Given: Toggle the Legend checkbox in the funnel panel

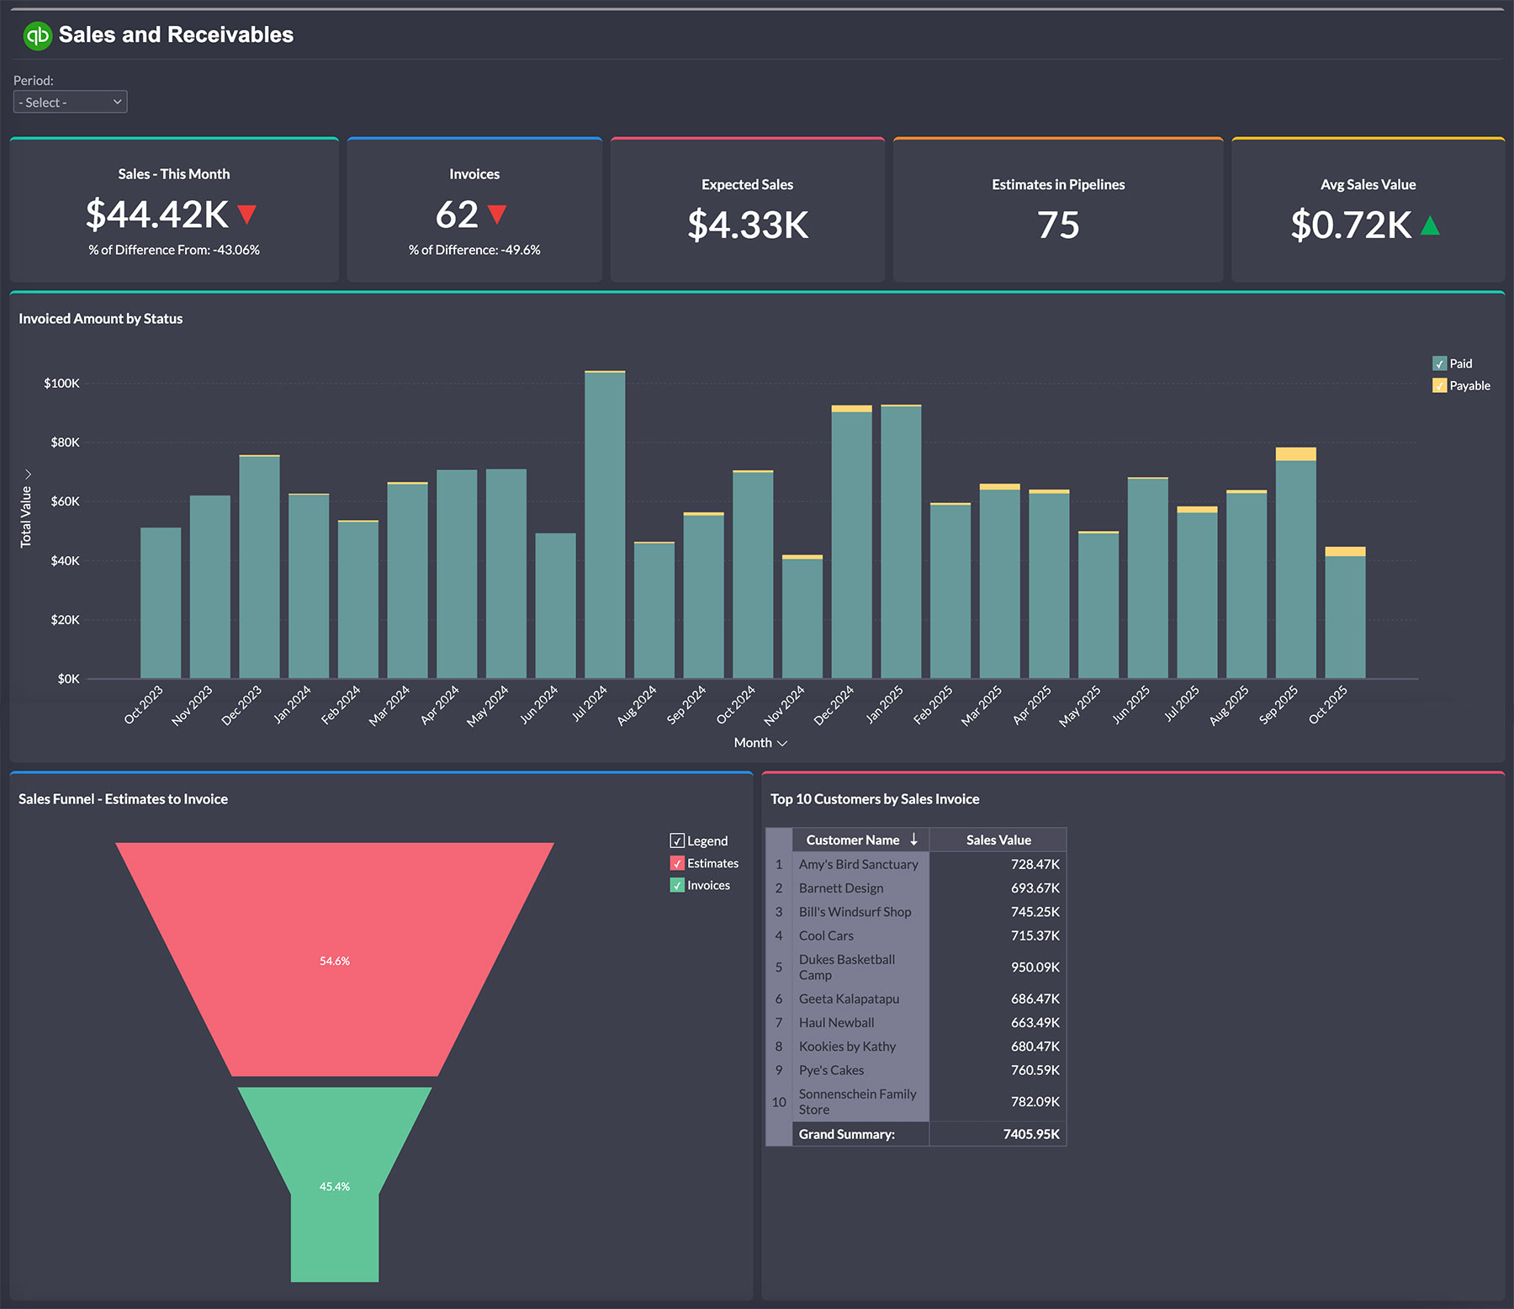Looking at the screenshot, I should [x=677, y=840].
